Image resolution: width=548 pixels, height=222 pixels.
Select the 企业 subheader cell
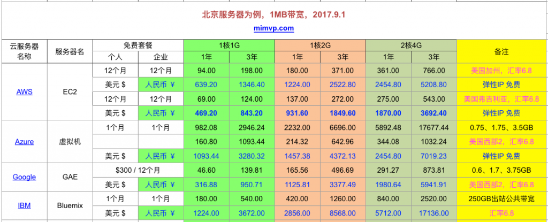(161, 57)
